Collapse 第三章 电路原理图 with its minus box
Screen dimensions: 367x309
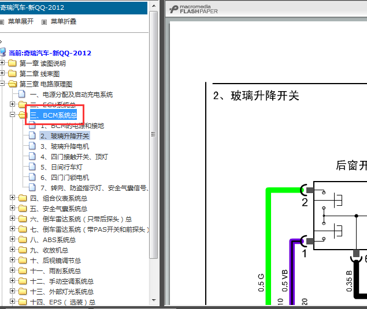click(2, 84)
